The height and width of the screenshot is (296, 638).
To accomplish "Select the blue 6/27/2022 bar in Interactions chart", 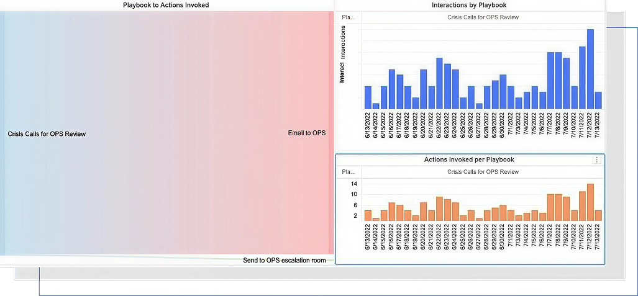I will point(480,106).
